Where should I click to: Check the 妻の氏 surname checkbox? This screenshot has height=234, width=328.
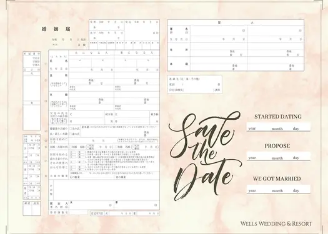tap(71, 134)
